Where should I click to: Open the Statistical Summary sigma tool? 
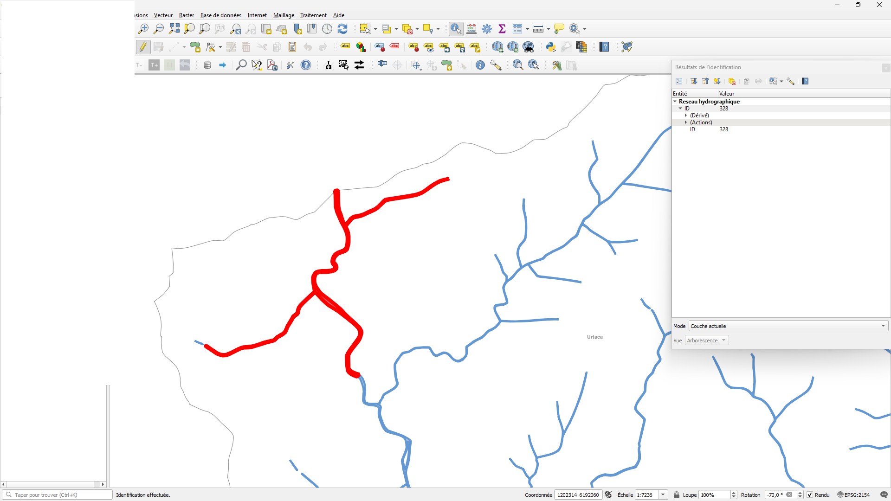coord(502,29)
